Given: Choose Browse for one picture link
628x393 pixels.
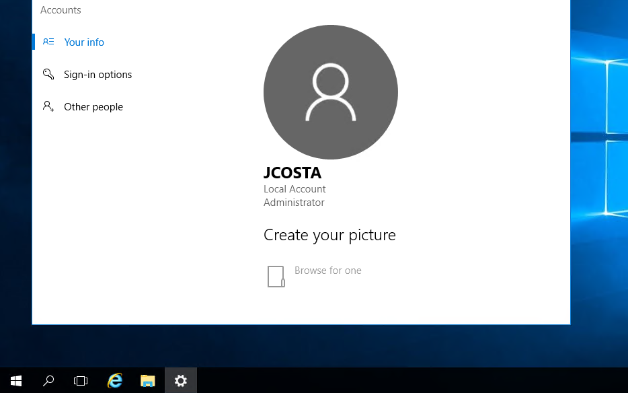Looking at the screenshot, I should click(x=327, y=271).
